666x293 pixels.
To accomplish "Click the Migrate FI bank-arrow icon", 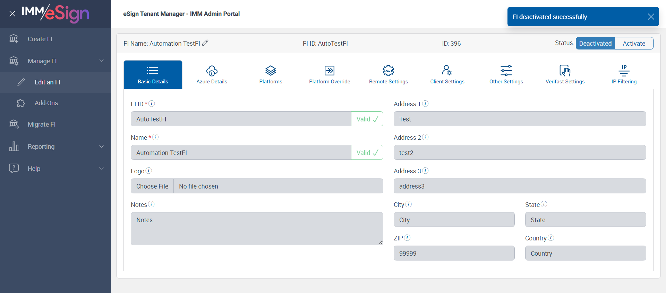I will [x=14, y=124].
